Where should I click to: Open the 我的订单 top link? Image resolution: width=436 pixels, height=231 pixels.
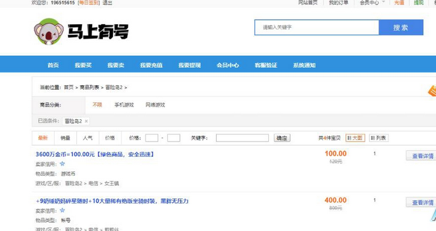(338, 3)
